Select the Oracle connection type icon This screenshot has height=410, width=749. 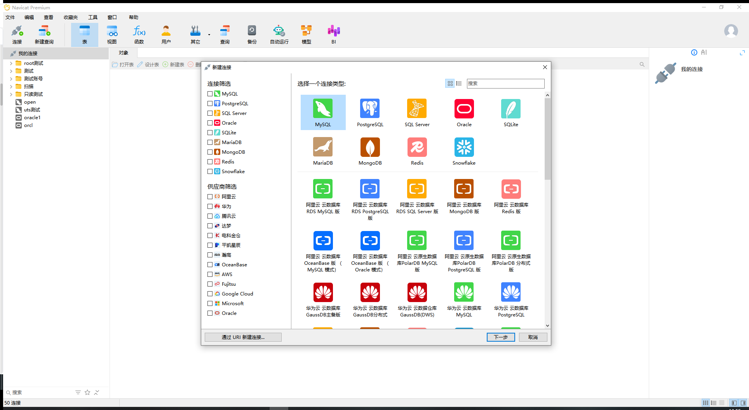464,108
